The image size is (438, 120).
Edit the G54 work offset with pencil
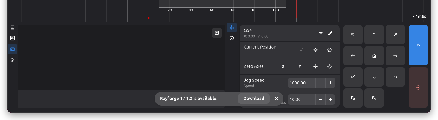pos(330,33)
